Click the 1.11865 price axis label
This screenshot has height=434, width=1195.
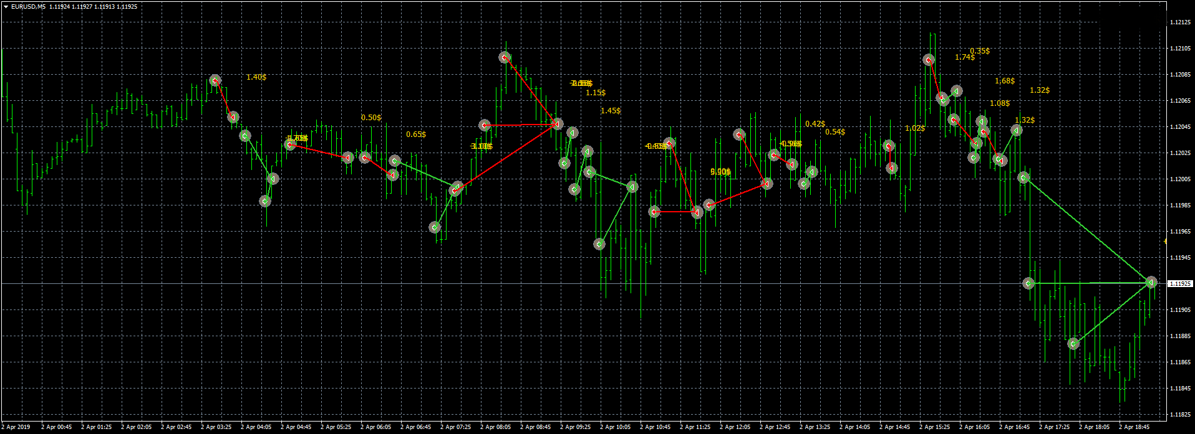1179,362
